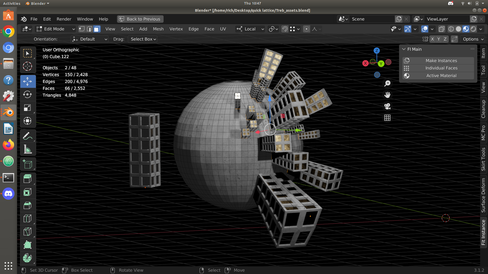488x274 pixels.
Task: Open the Mesh menu
Action: coord(158,29)
